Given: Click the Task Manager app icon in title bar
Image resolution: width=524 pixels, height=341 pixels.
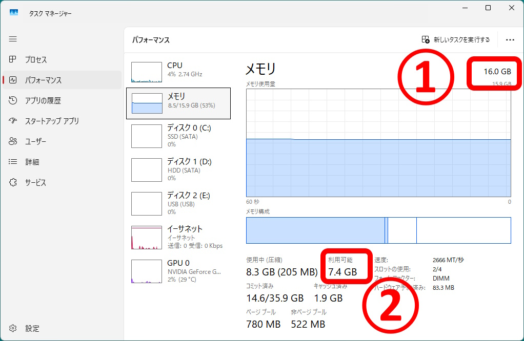Looking at the screenshot, I should (14, 13).
